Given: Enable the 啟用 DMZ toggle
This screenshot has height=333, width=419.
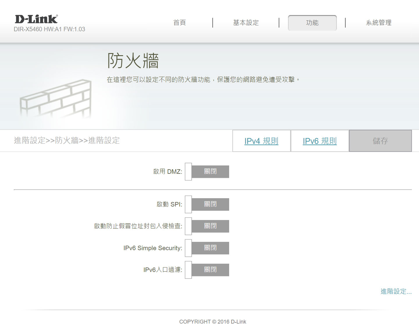Looking at the screenshot, I should 207,171.
